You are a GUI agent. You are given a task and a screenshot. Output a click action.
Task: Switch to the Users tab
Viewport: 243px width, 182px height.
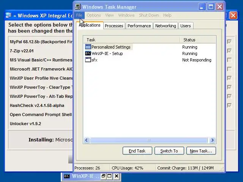click(186, 26)
